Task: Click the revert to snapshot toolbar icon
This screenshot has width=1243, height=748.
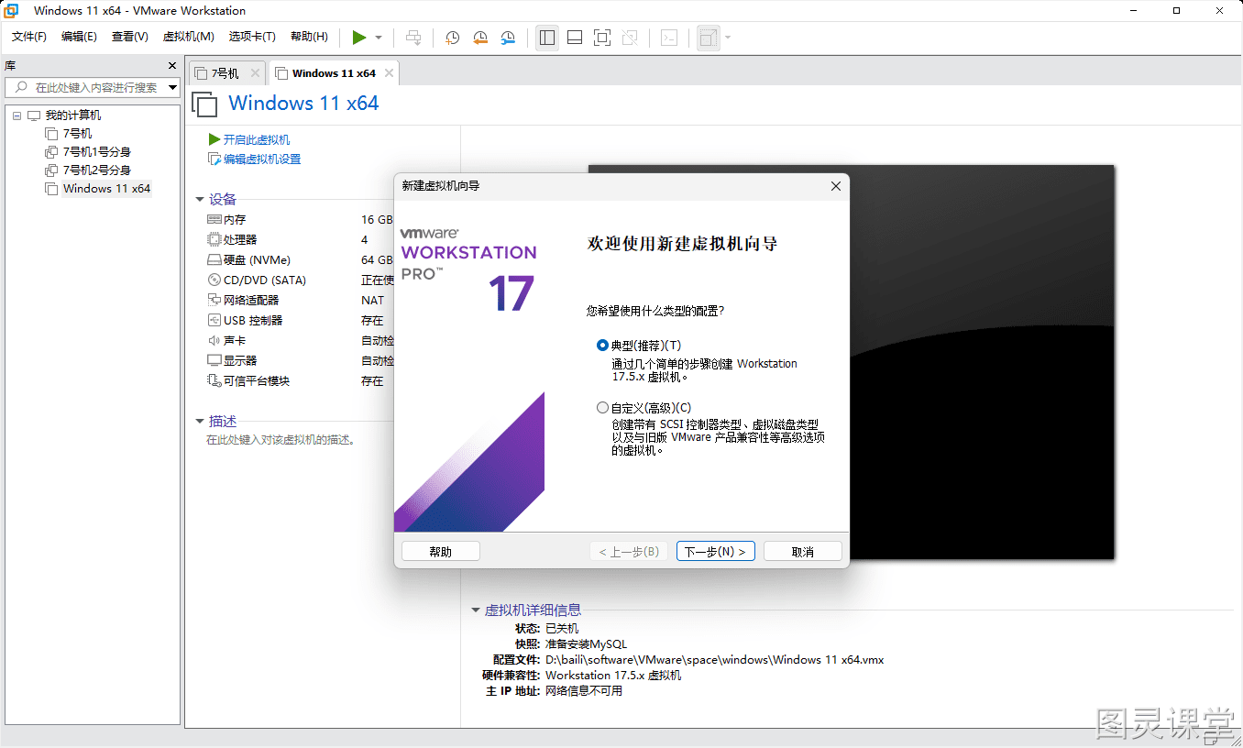Action: click(480, 38)
